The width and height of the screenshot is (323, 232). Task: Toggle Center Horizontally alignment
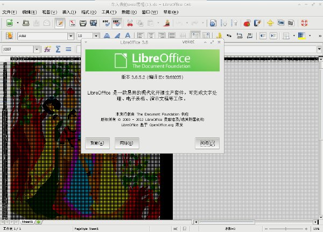(x=151, y=36)
